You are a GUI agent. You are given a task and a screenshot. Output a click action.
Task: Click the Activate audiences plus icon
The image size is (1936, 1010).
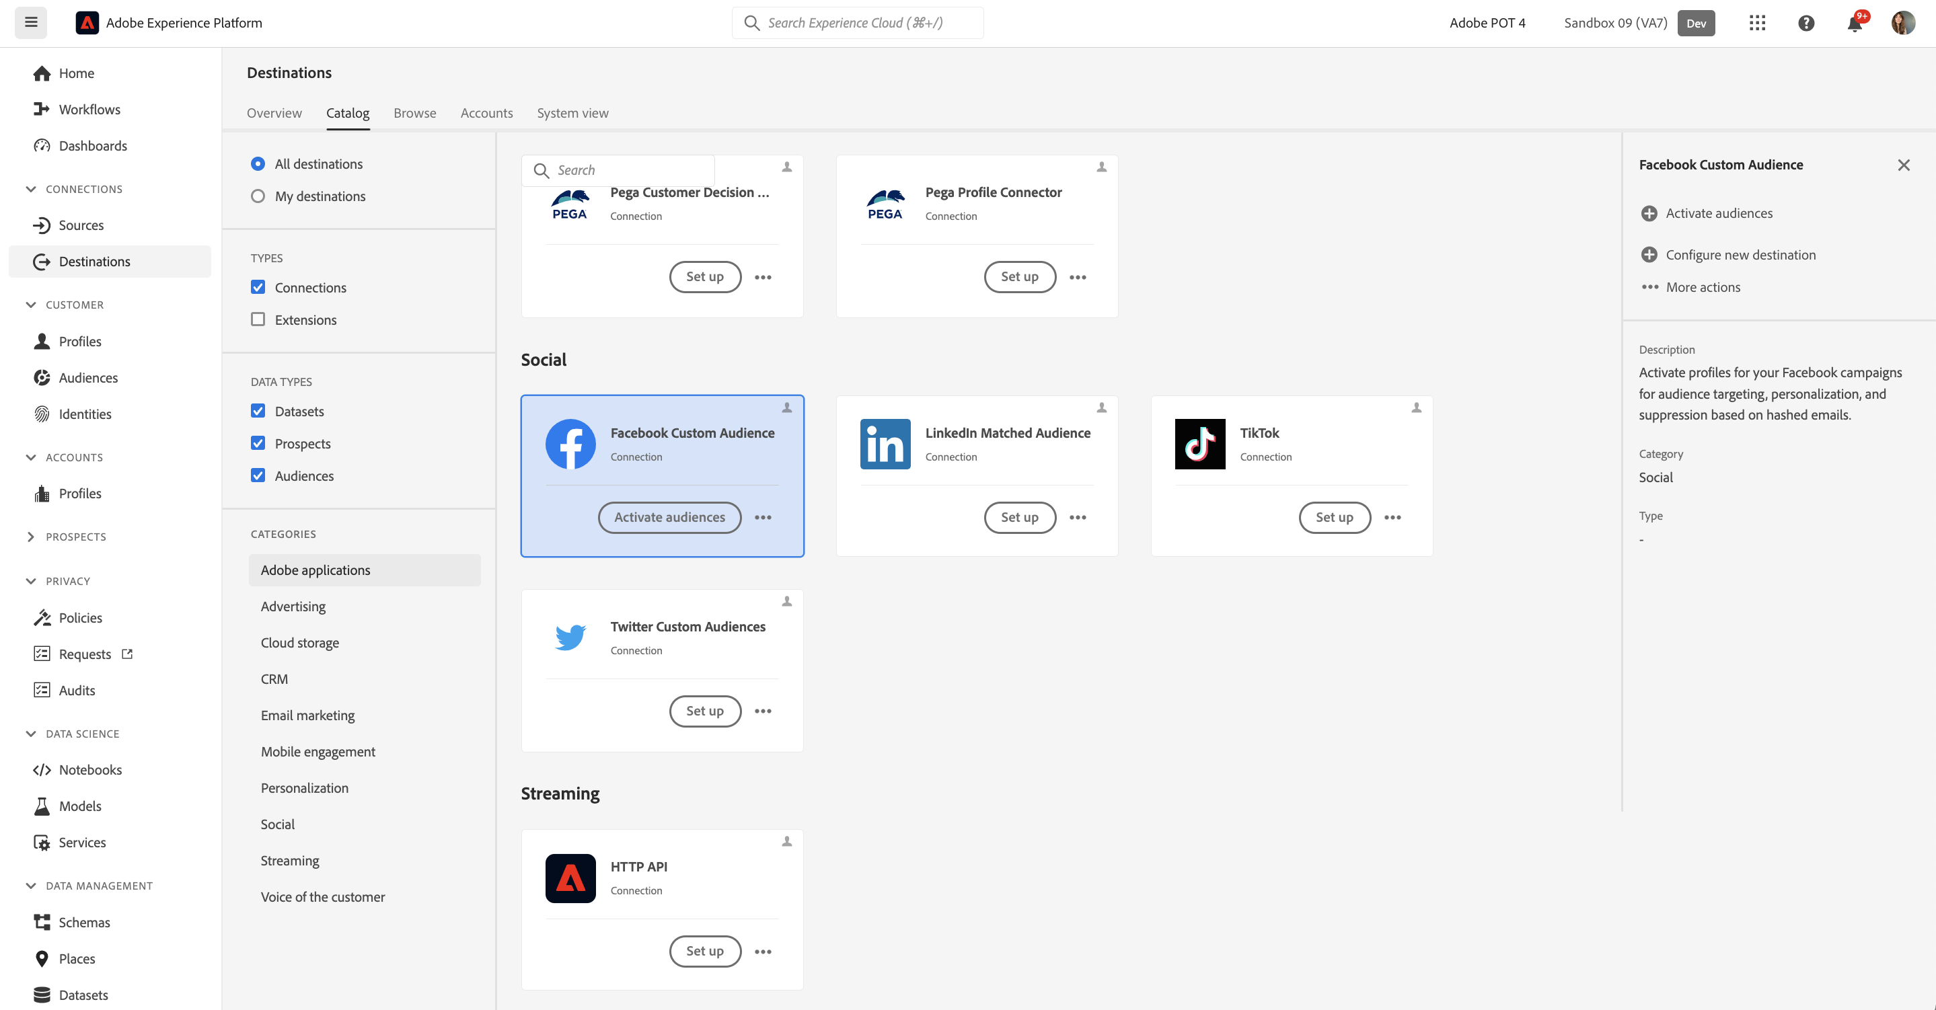click(x=1649, y=213)
